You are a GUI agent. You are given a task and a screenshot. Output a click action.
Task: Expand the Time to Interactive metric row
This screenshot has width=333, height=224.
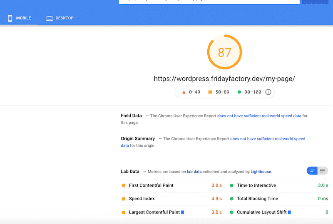pyautogui.click(x=256, y=185)
